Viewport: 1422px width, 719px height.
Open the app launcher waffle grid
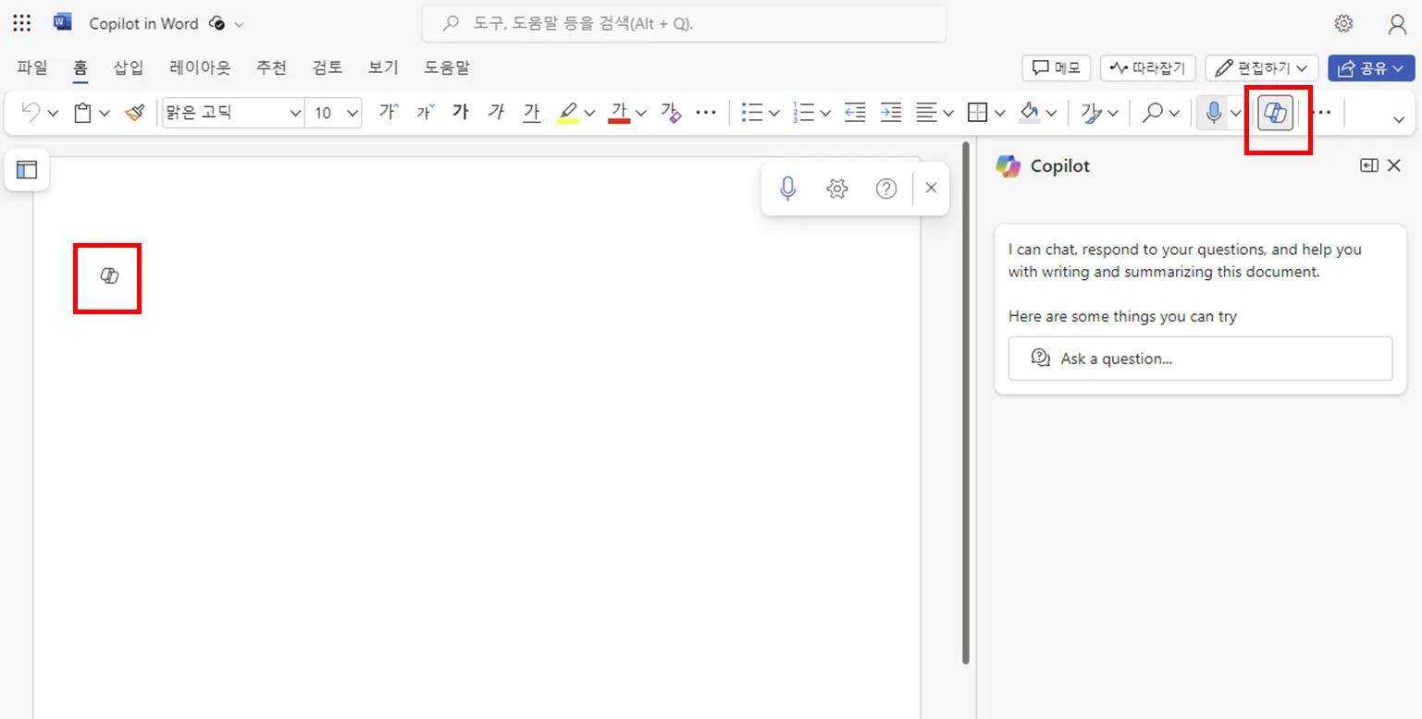pyautogui.click(x=22, y=23)
